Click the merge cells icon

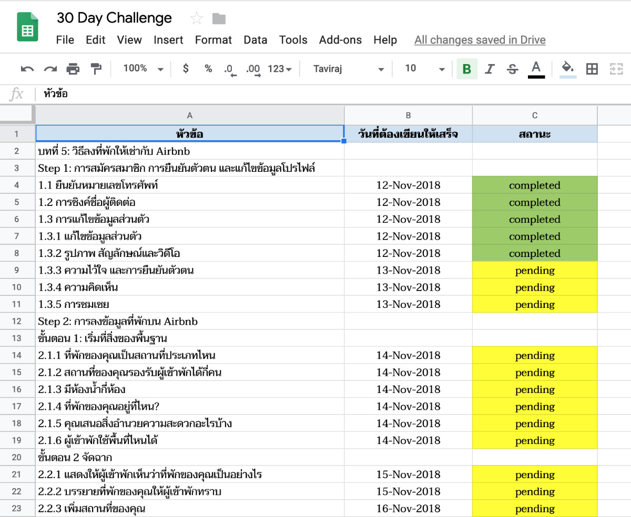pos(616,69)
